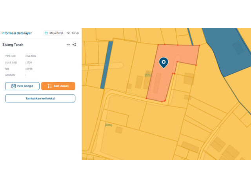Click the share icon beside Bidang Tanah

[74, 45]
